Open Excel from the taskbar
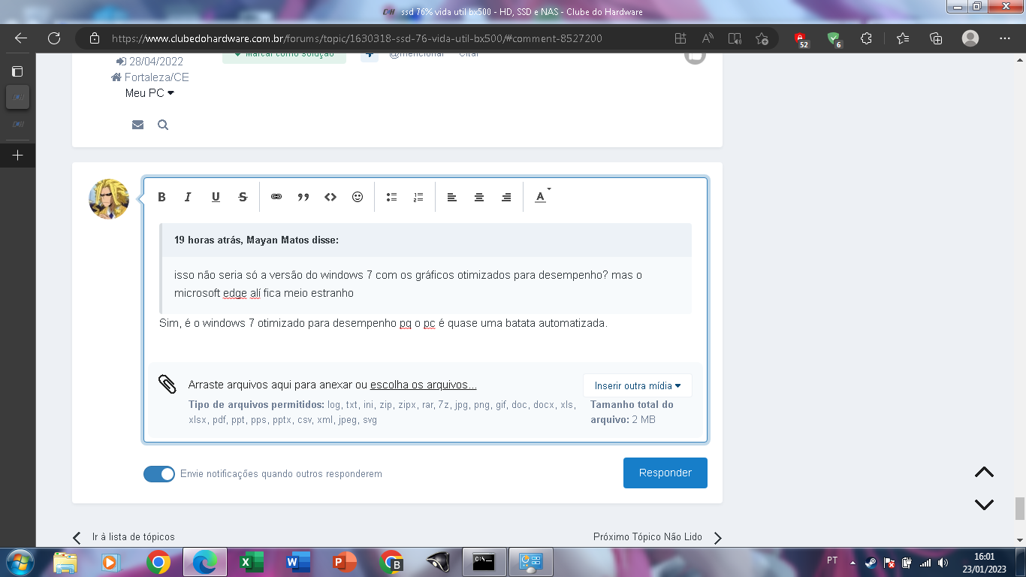 point(252,562)
